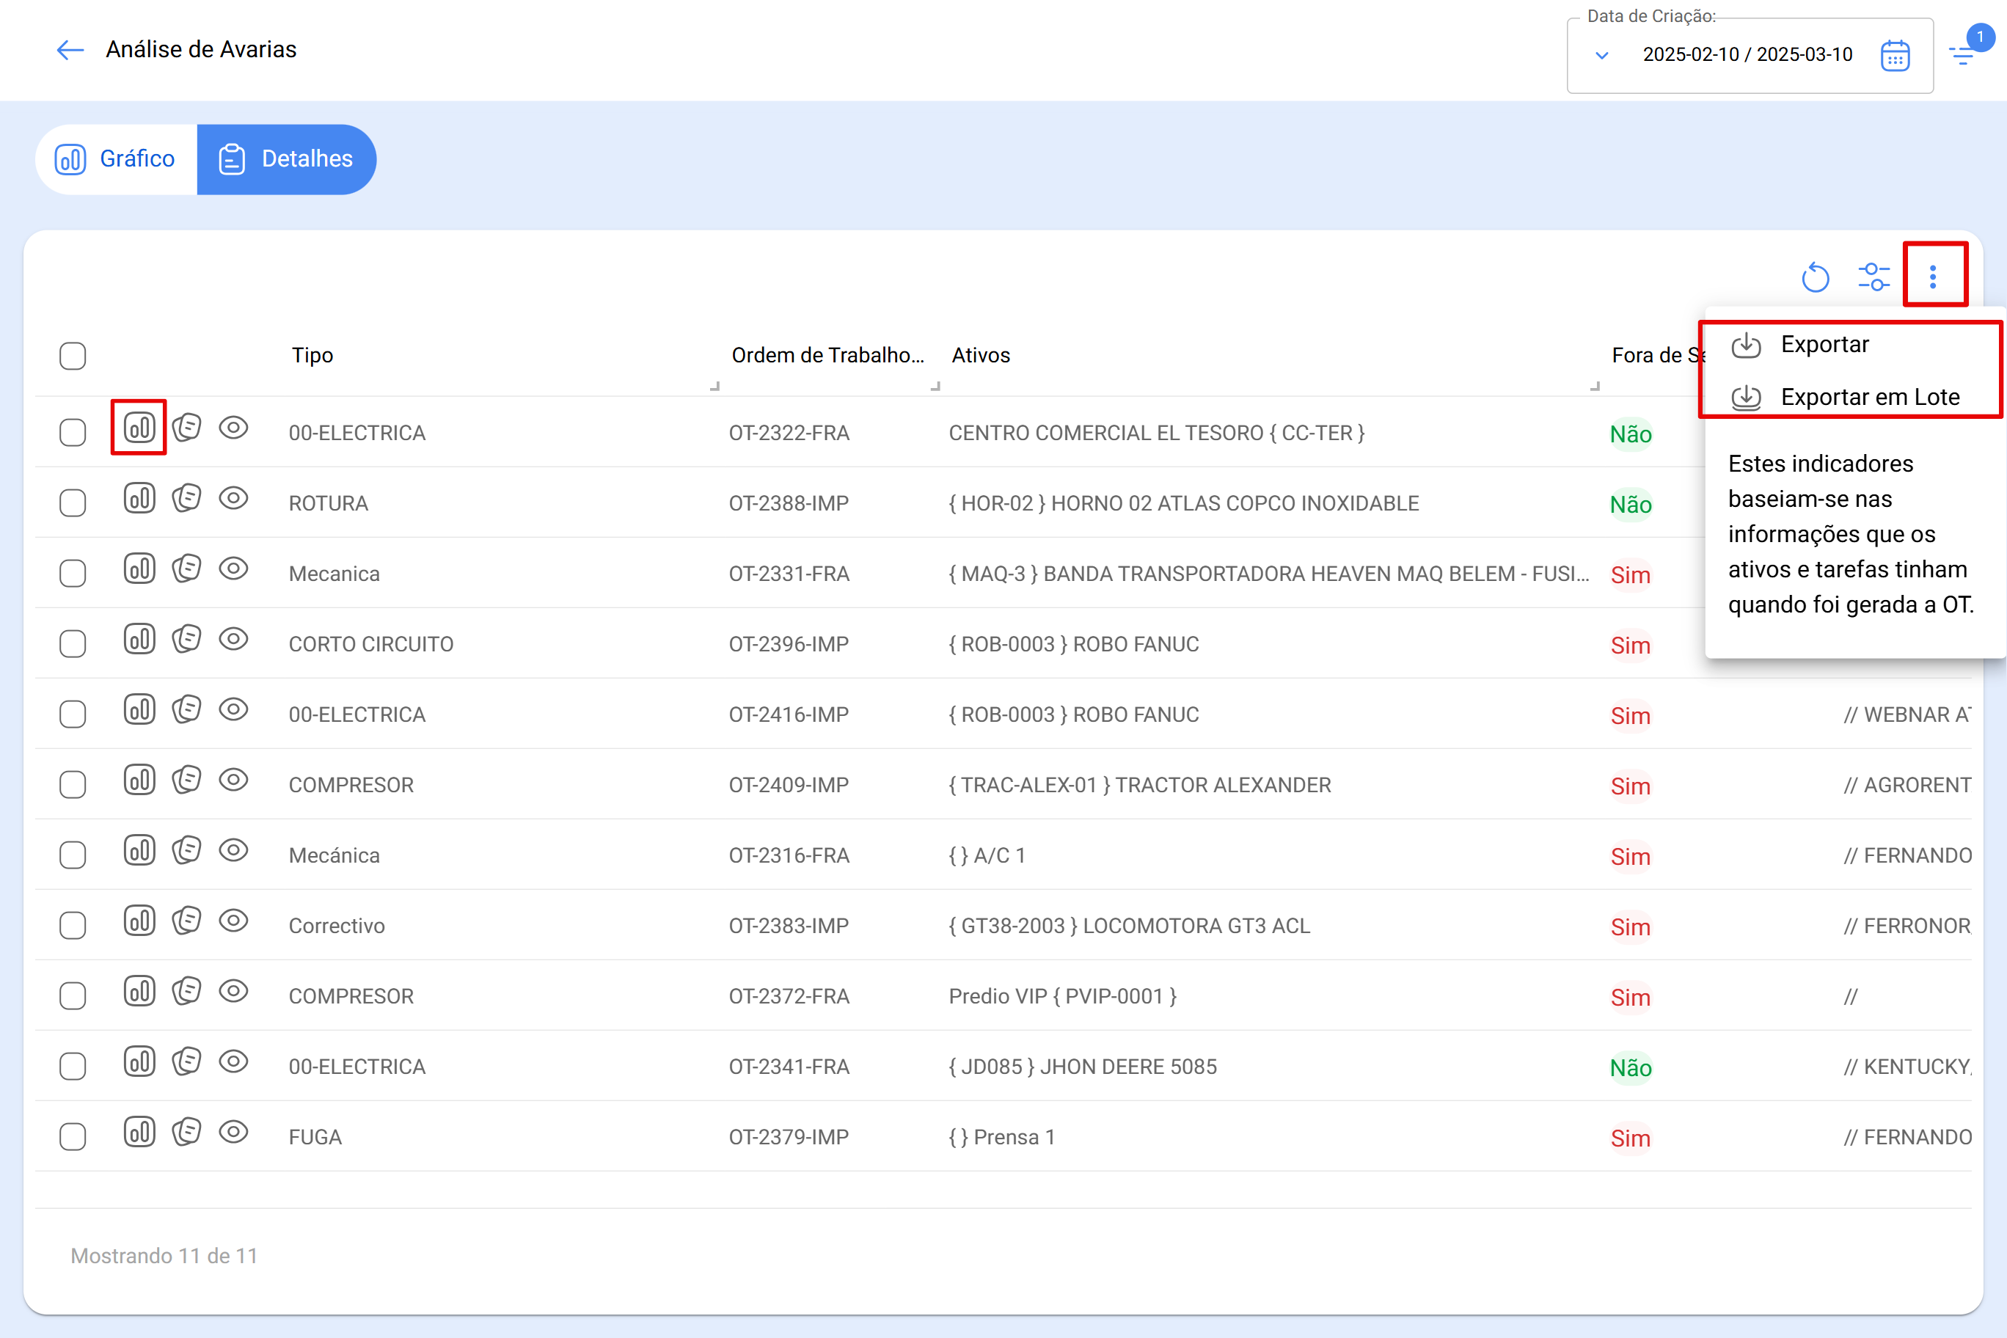2007x1338 pixels.
Task: Select the checkbox for ROTURA row
Action: coord(73,503)
